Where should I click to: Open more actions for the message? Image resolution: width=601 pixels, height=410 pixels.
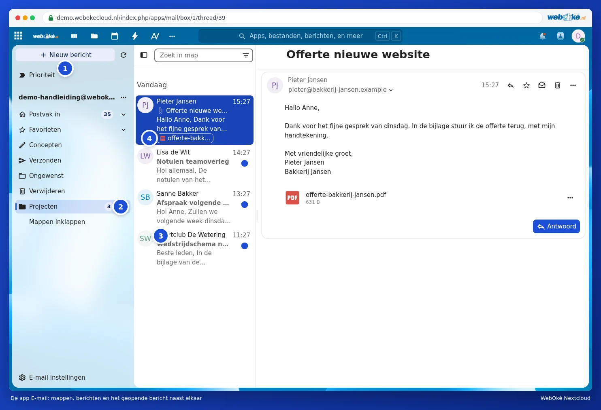click(x=573, y=85)
